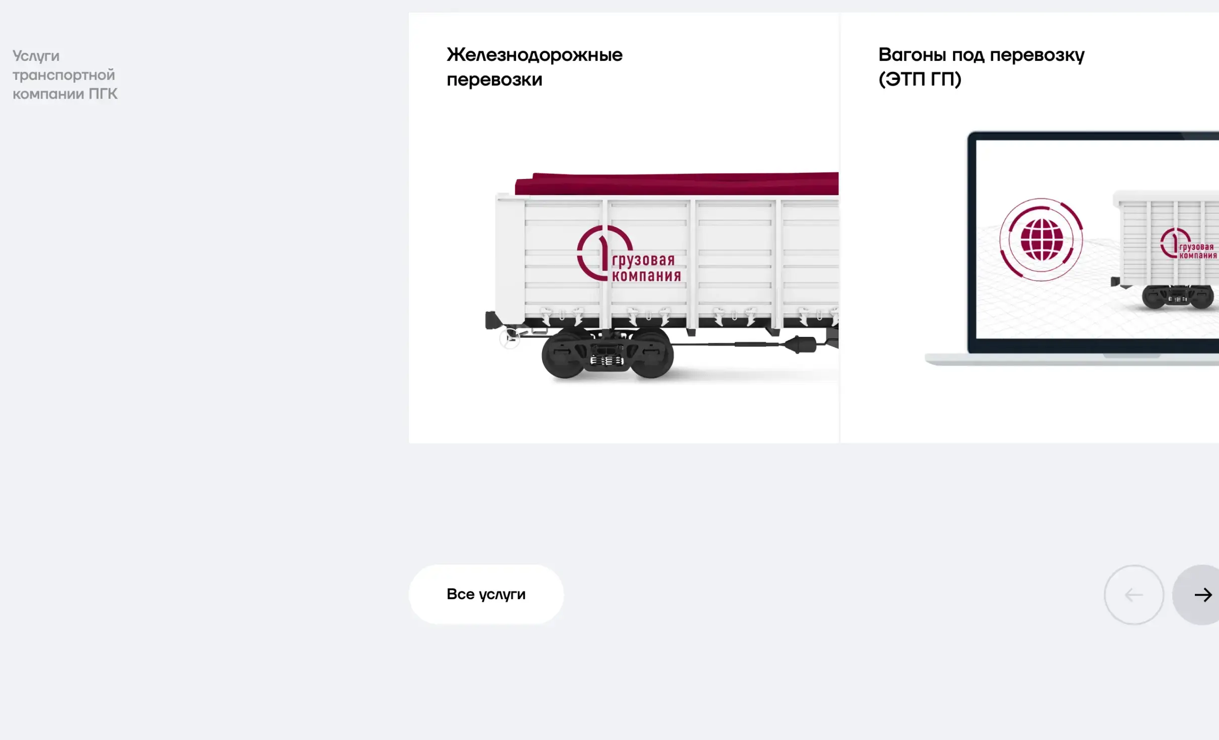Click the black coupler at wagon's left end
The width and height of the screenshot is (1219, 740).
[x=493, y=320]
